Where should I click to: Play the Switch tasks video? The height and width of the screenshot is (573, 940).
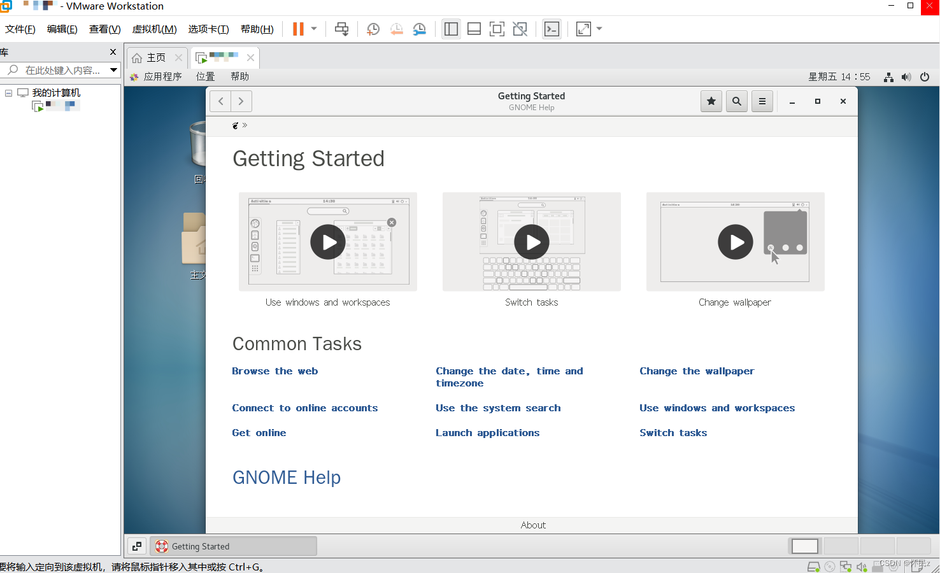532,242
